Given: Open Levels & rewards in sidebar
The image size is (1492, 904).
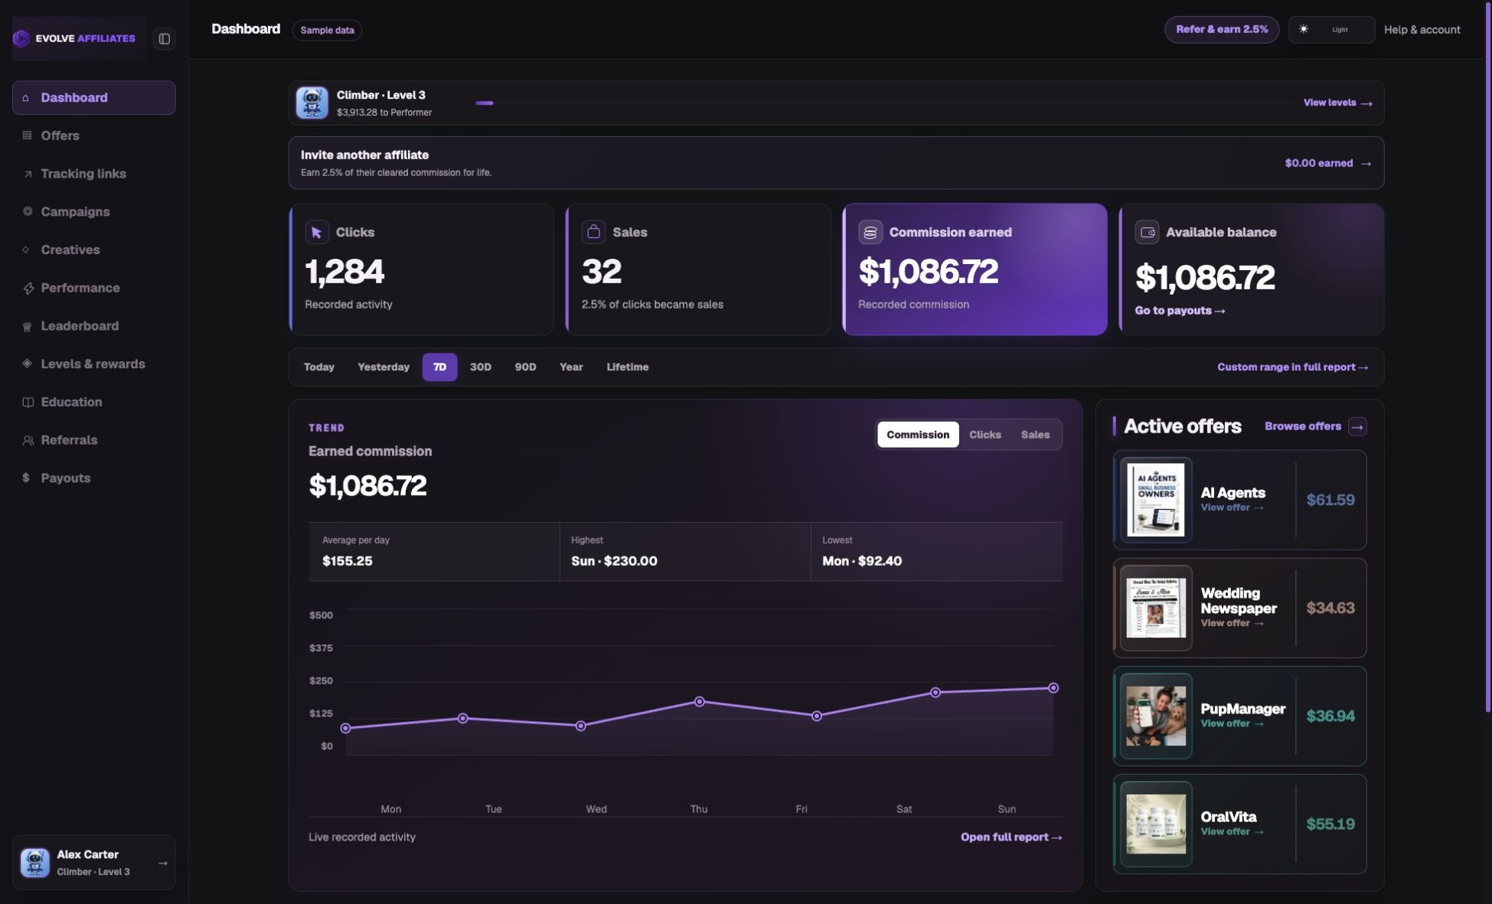Looking at the screenshot, I should click(x=94, y=364).
